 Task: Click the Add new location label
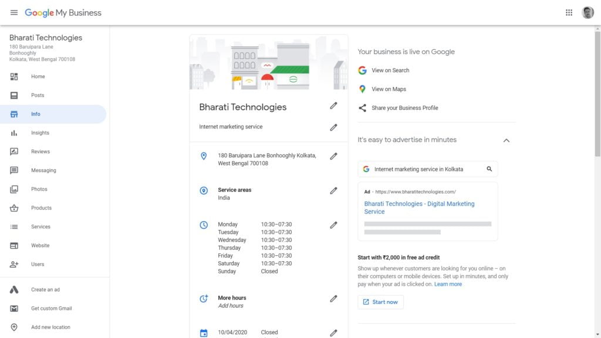coord(50,327)
